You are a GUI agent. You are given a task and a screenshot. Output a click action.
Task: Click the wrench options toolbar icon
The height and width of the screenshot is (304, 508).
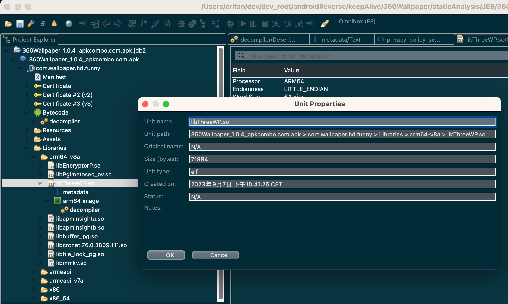click(31, 24)
